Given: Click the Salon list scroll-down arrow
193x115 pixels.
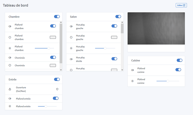Looking at the screenshot, I should (x=122, y=70).
